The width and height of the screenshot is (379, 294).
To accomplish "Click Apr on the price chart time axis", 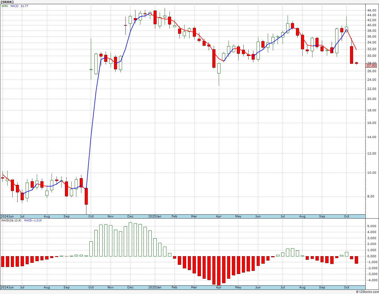I will click(219, 217).
